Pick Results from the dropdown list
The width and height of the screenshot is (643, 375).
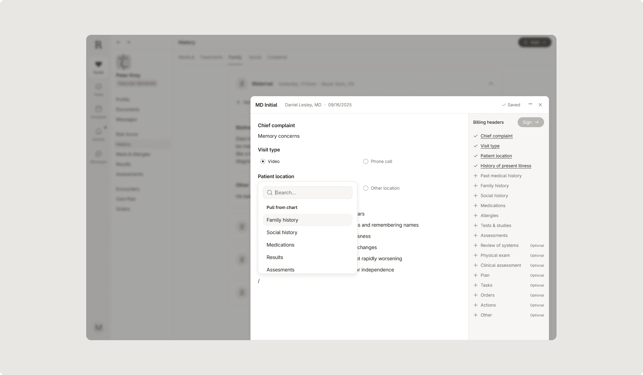tap(275, 257)
